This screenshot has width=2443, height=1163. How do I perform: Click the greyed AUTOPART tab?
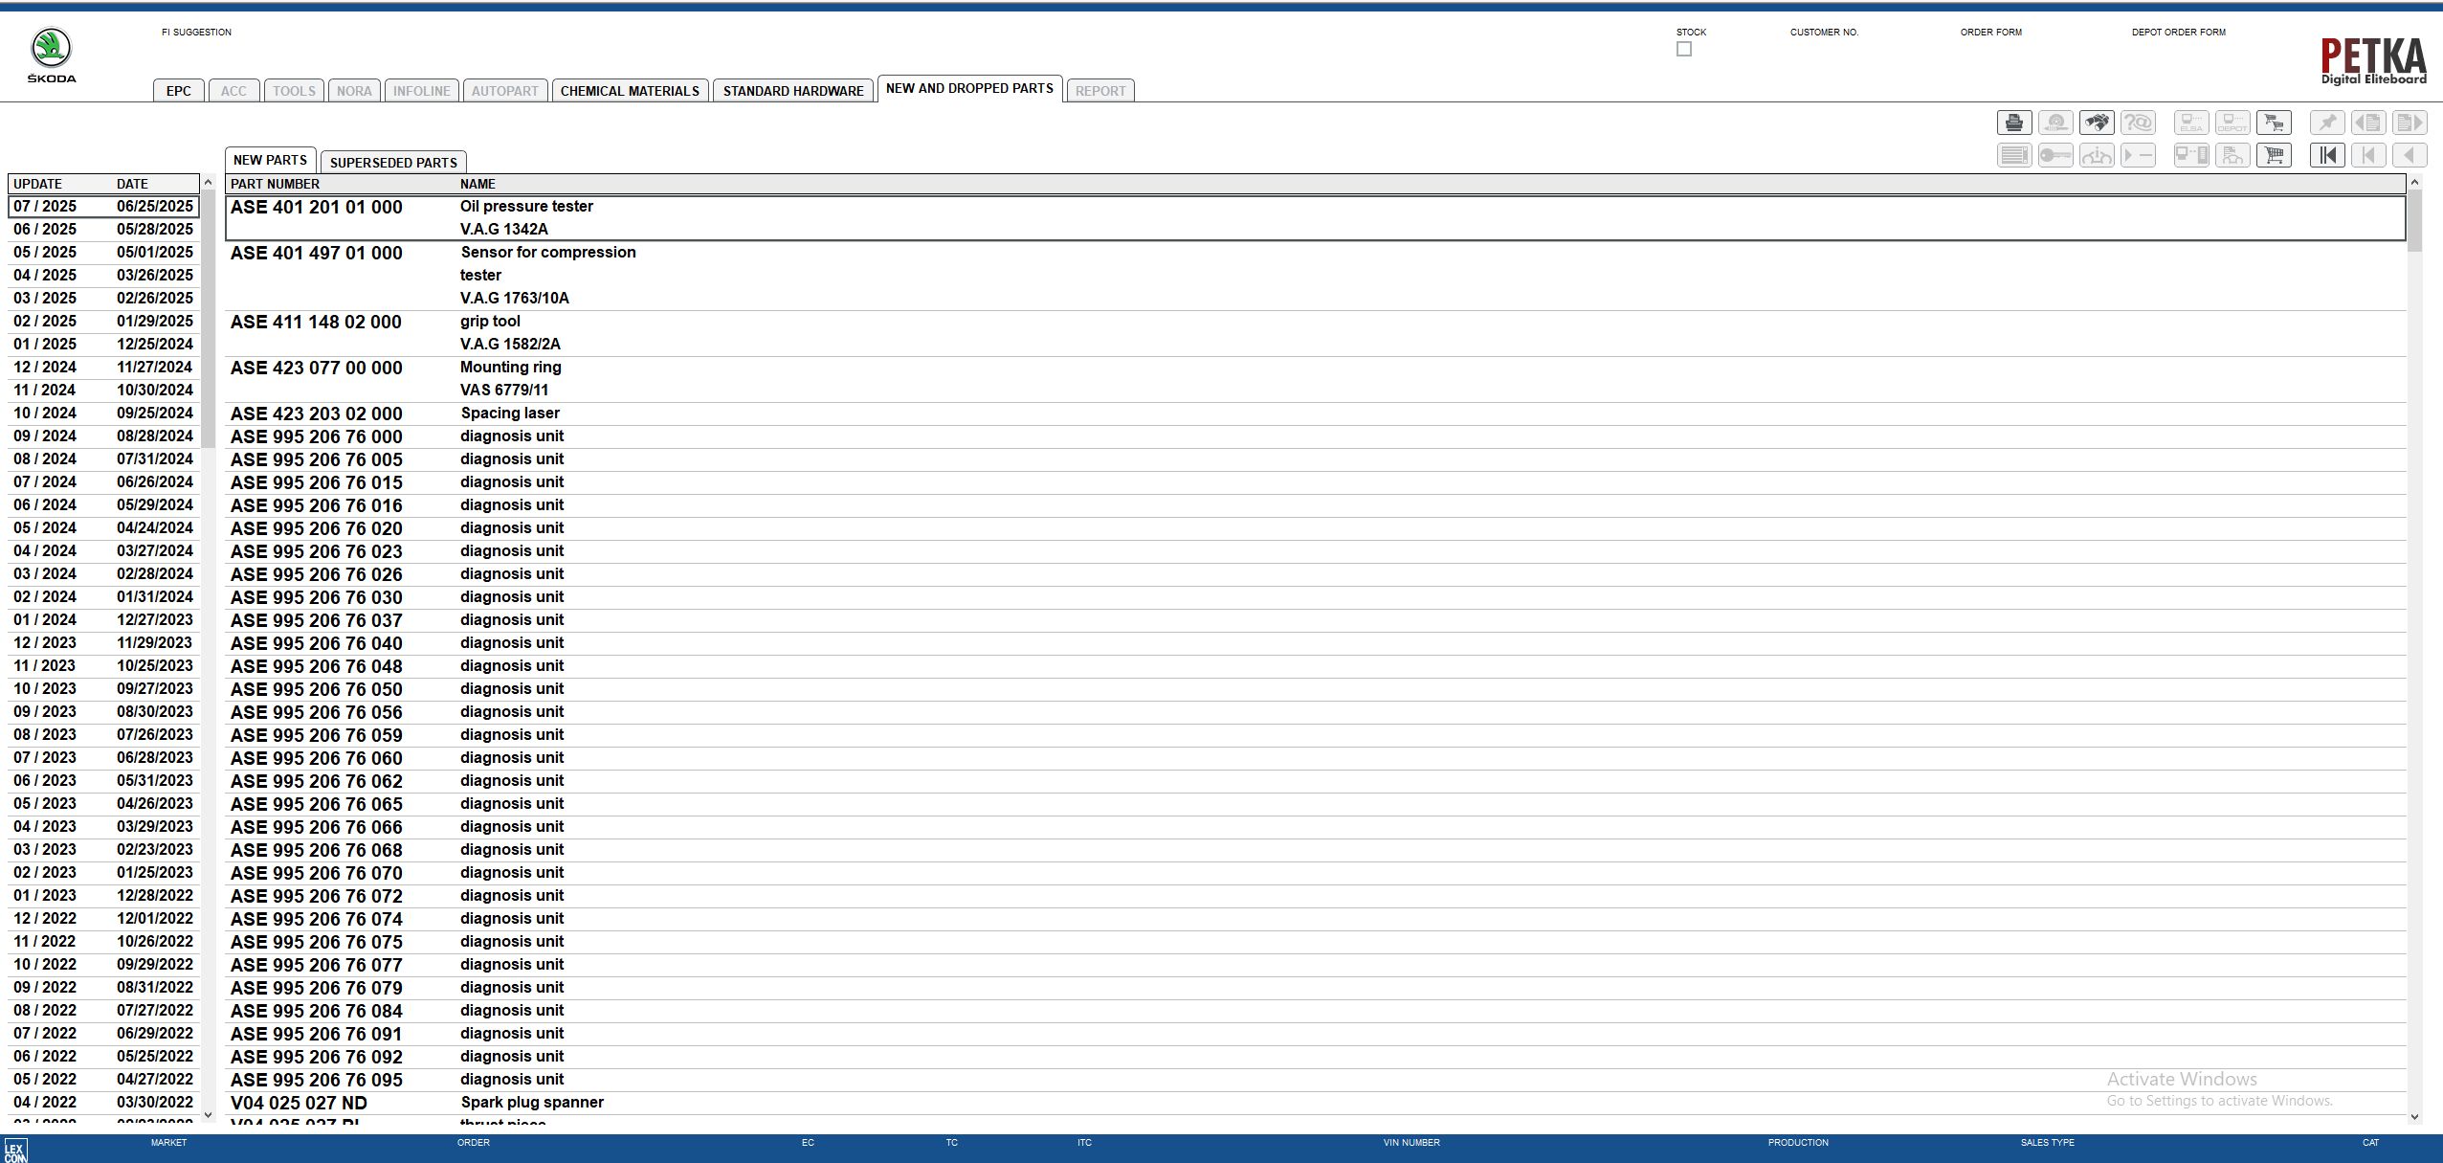(504, 91)
